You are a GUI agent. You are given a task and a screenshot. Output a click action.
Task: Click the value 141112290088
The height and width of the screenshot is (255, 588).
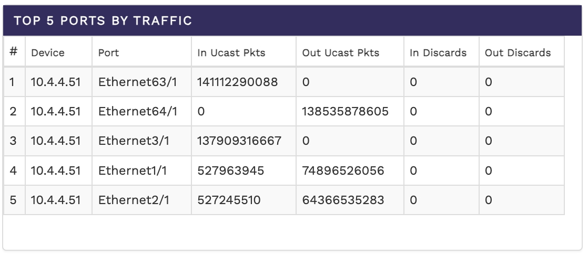239,82
